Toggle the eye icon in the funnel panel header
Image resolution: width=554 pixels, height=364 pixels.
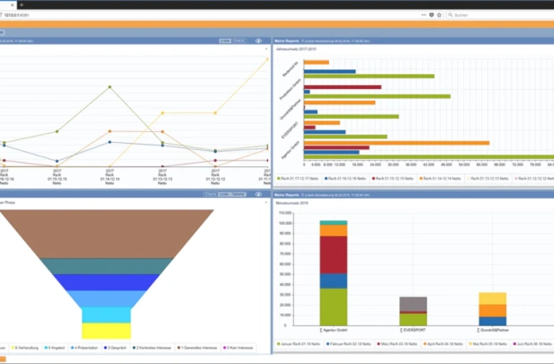[x=259, y=194]
